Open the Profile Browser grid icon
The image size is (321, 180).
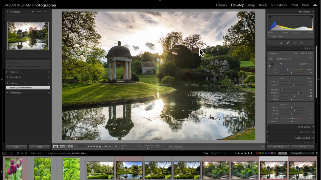310,58
